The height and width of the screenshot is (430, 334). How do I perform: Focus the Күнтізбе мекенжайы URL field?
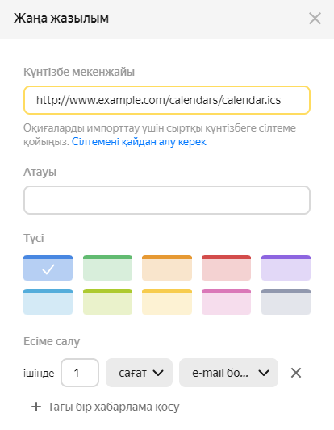167,100
